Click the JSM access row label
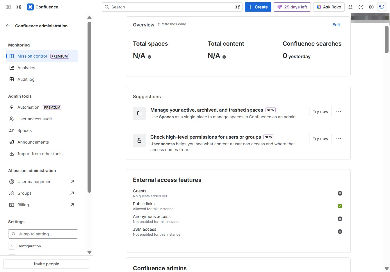Screen dimensions: 390x272 point(145,229)
